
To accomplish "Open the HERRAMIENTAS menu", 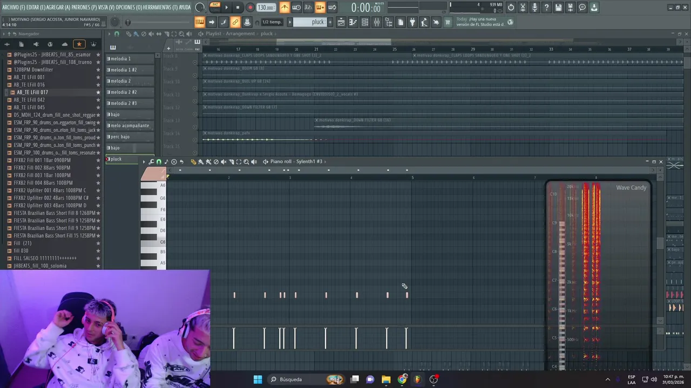I will coord(161,8).
